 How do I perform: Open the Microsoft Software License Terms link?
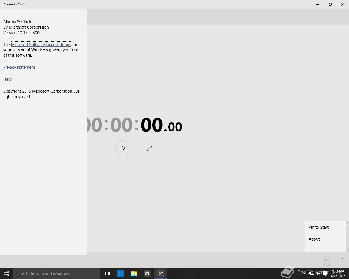tap(41, 44)
